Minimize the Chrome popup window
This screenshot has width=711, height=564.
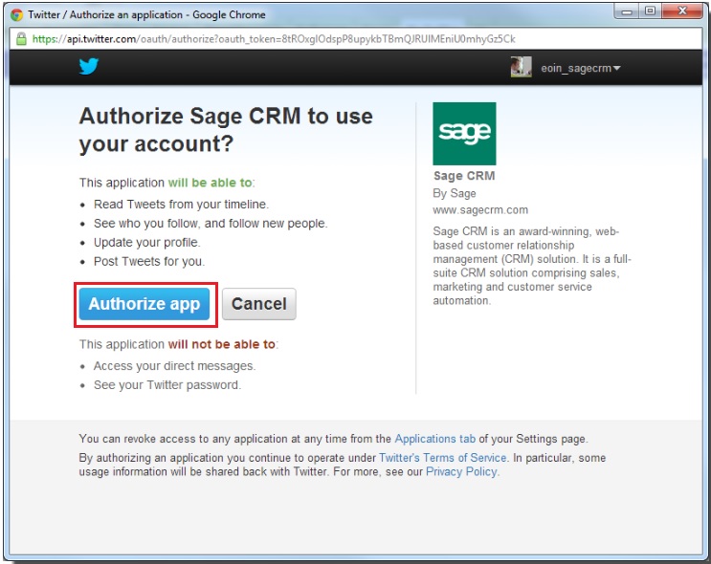pos(627,11)
